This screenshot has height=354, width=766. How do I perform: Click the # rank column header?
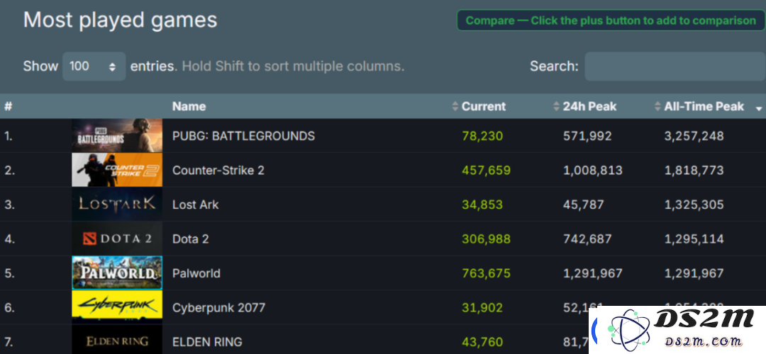click(9, 106)
